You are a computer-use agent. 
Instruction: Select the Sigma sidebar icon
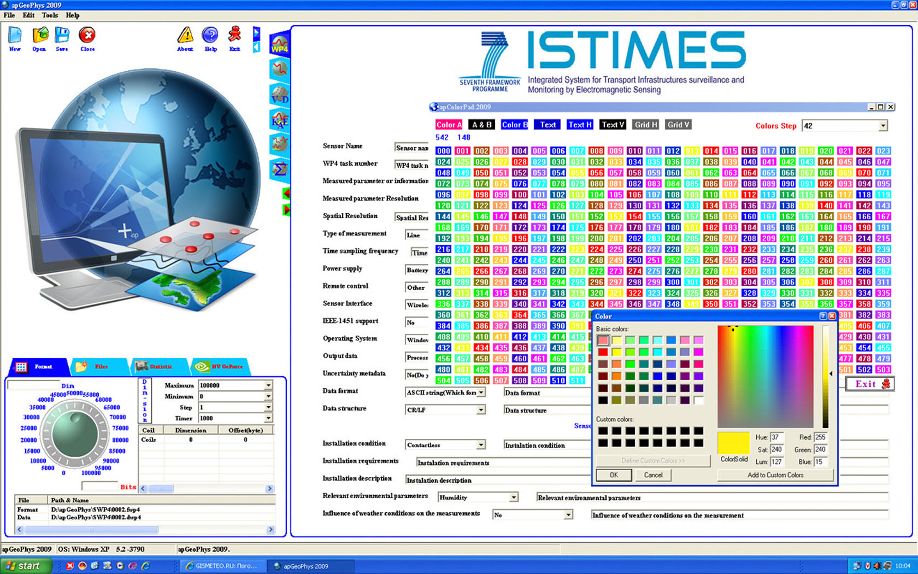280,169
